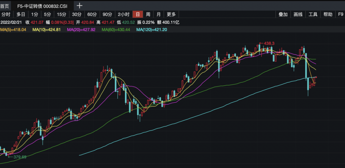This screenshot has height=168, width=345.
Task: Toggle the 周 weekly period
Action: [148, 14]
